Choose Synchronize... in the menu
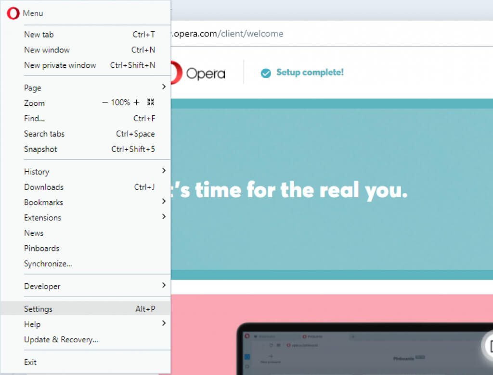493x375 pixels. click(86, 264)
